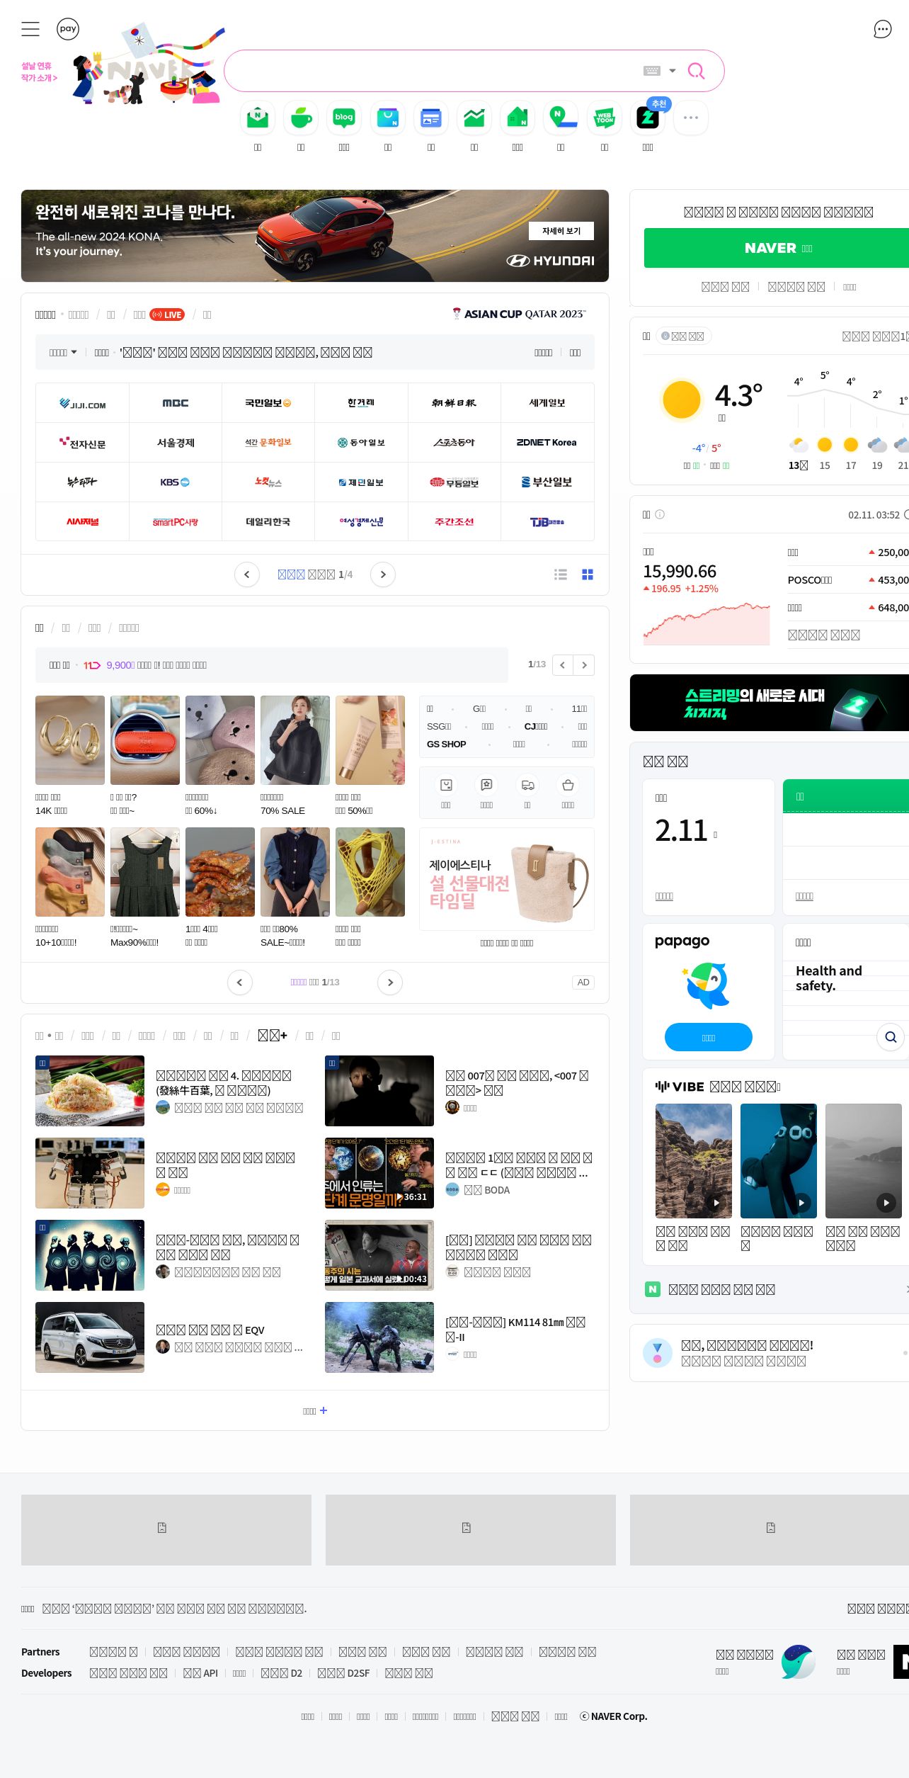Click the AD label in shopping footer
Screen dimensions: 909x1778
[x=583, y=983]
